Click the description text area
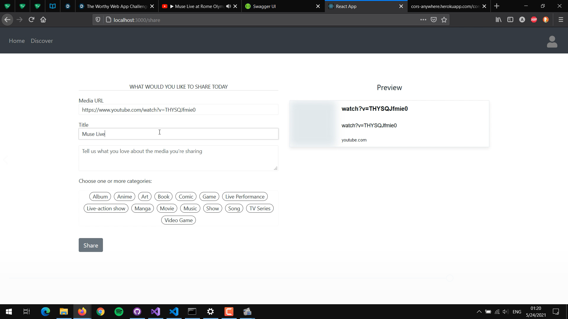The width and height of the screenshot is (568, 319). coord(178,158)
